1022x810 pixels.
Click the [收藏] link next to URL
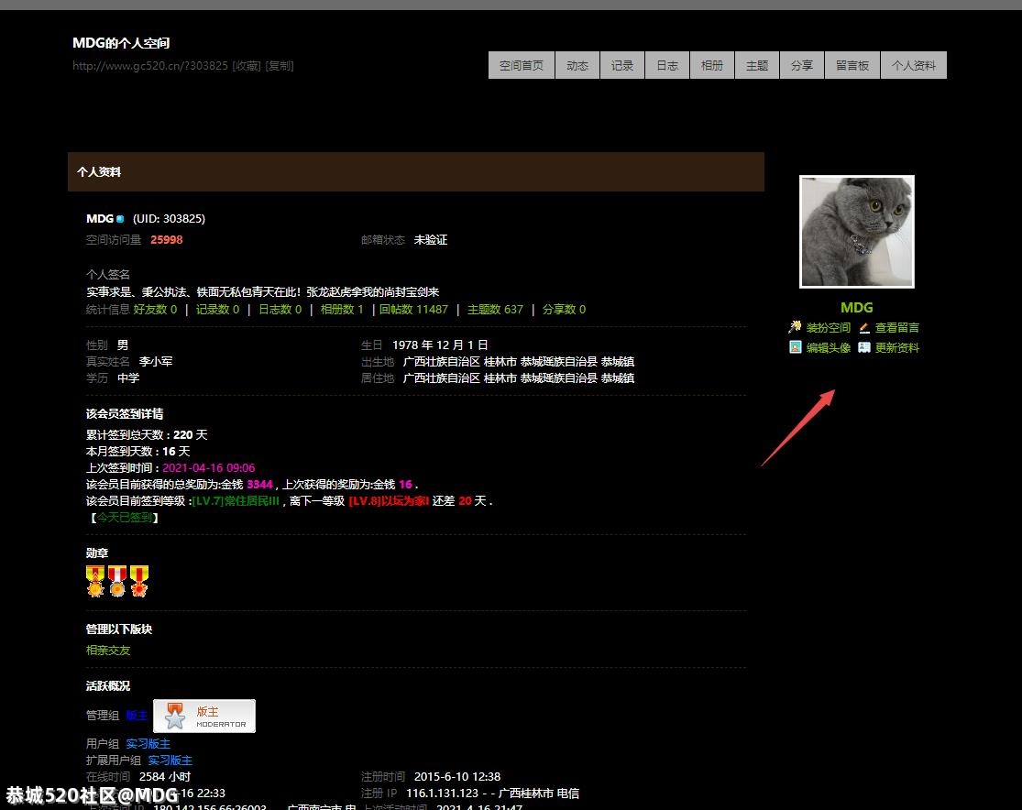246,66
